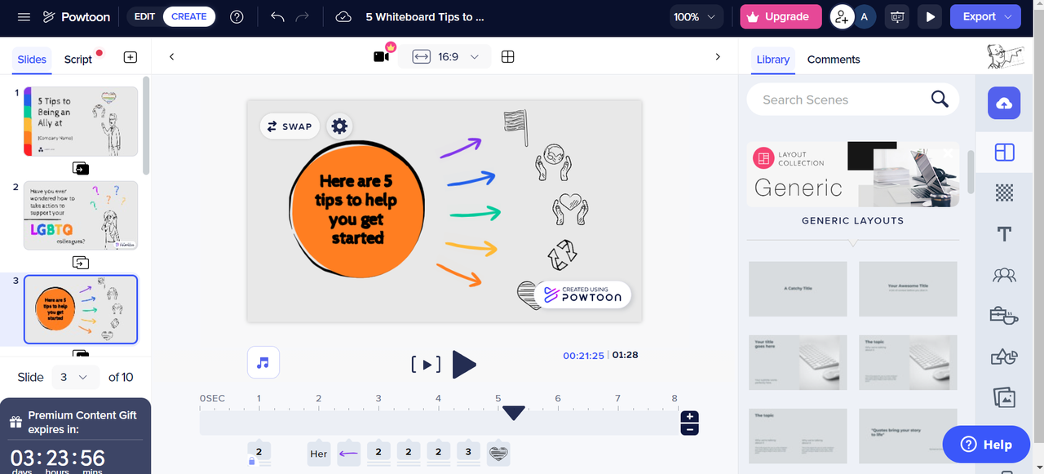Open the Images library icon
The height and width of the screenshot is (474, 1044).
[x=1004, y=397]
